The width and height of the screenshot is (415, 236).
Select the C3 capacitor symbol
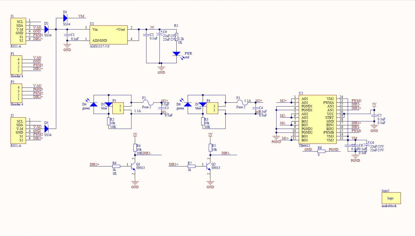(161, 108)
